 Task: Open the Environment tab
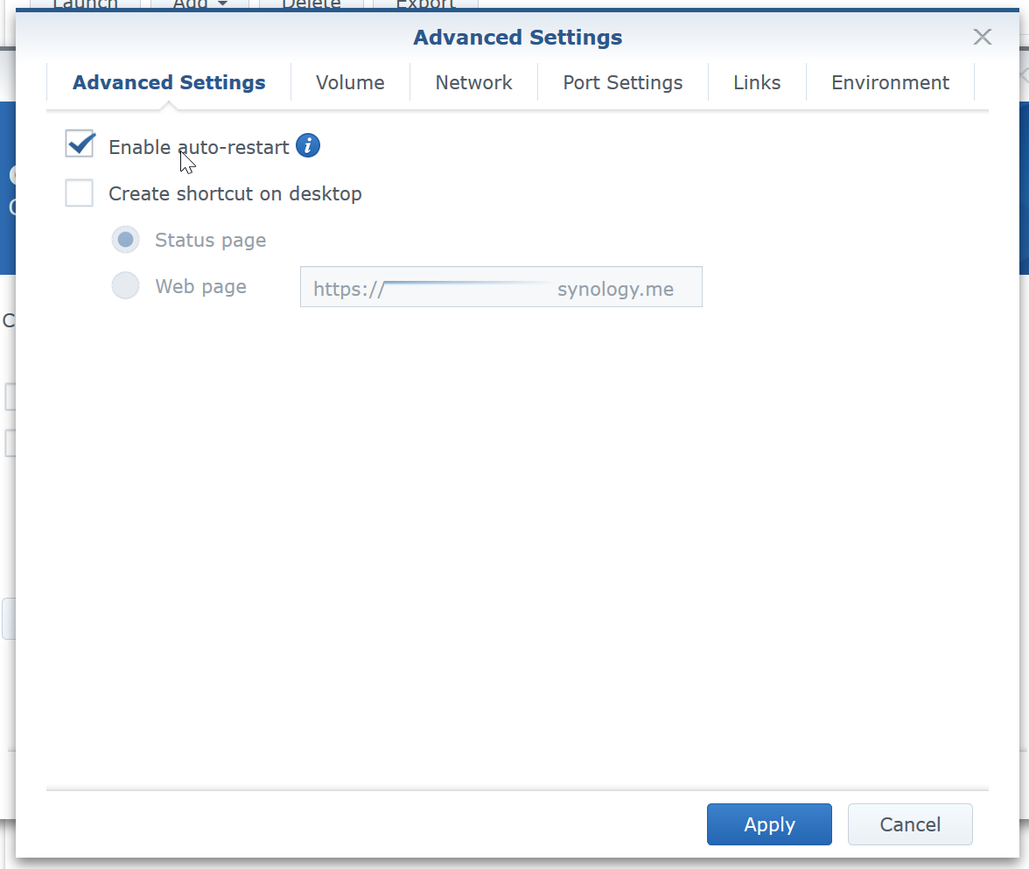pos(890,83)
